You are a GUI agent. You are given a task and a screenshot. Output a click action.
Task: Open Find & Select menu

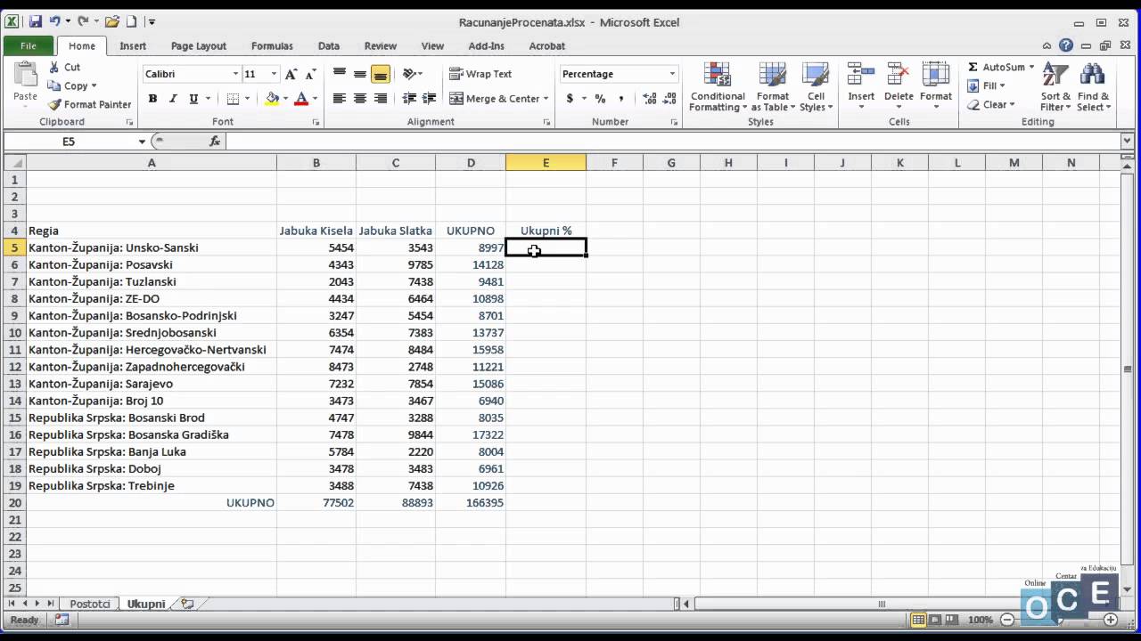(x=1094, y=87)
